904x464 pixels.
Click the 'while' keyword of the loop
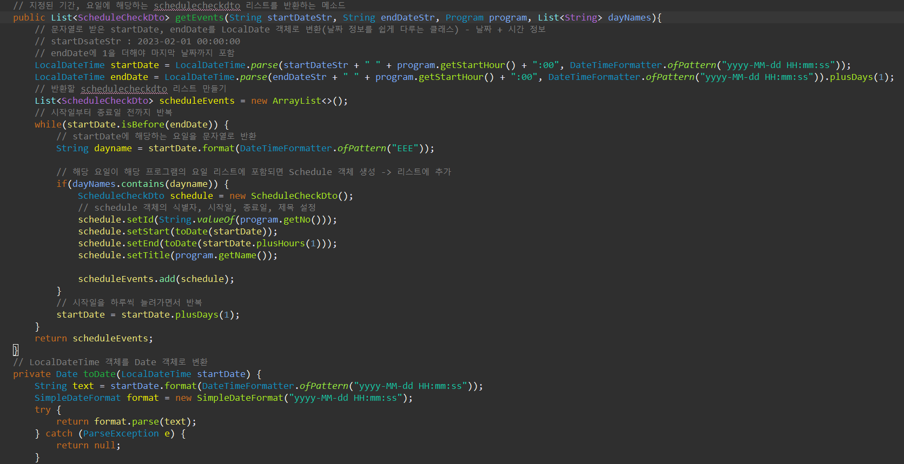pyautogui.click(x=48, y=125)
